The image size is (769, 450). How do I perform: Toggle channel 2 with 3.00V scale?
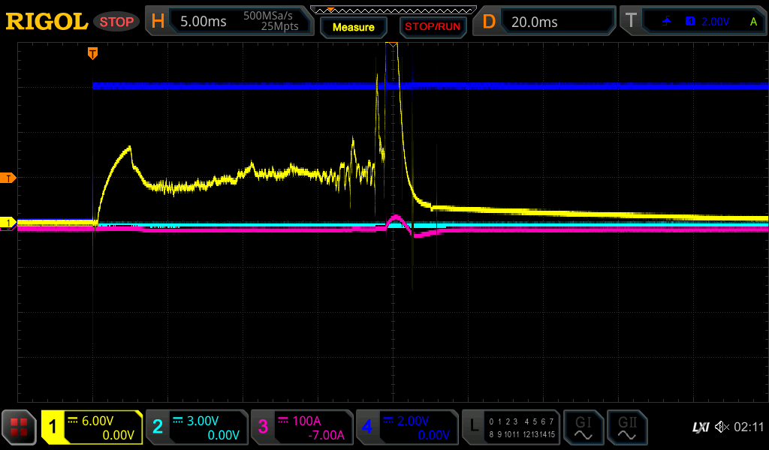[x=197, y=427]
